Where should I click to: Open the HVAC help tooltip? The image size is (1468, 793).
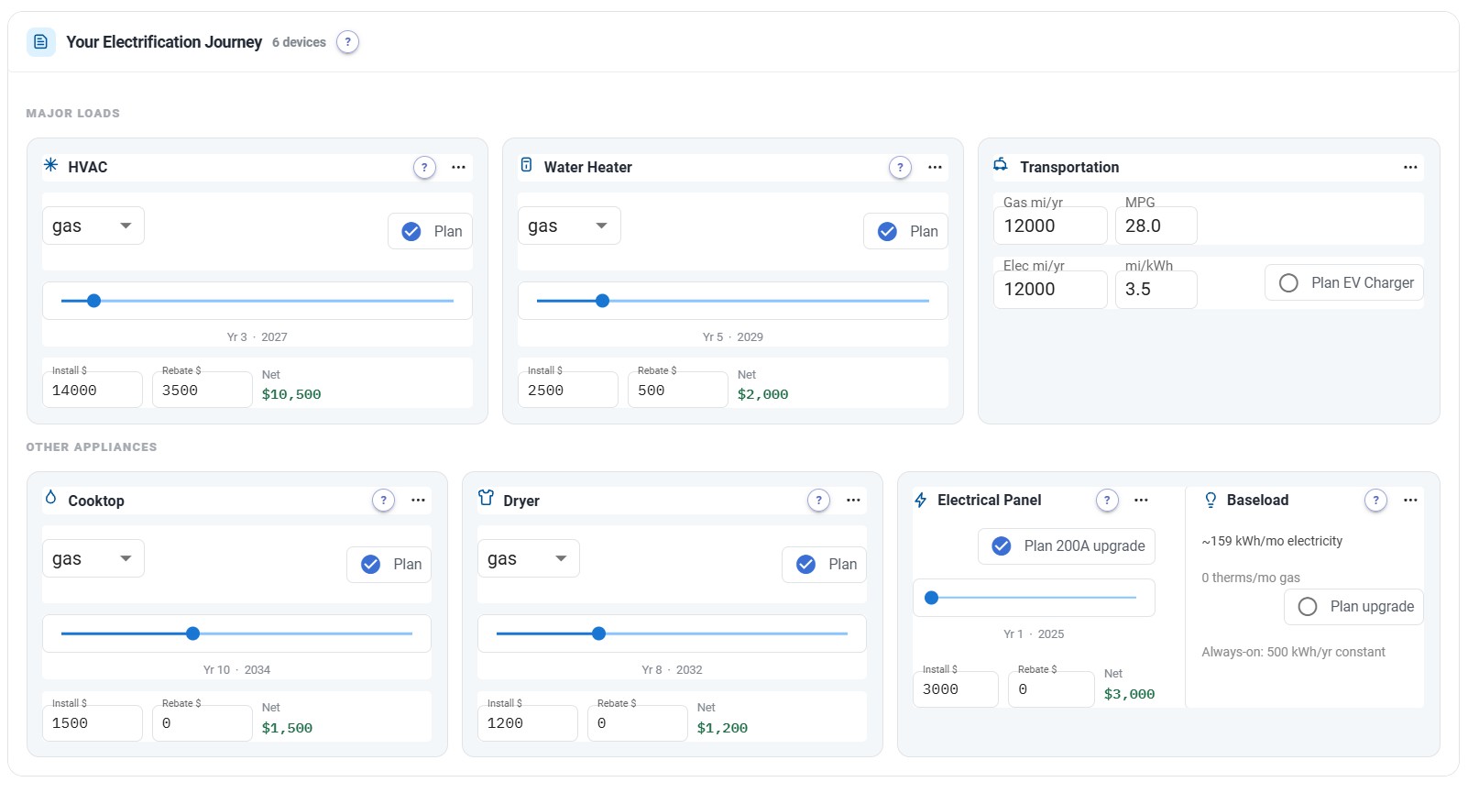click(x=424, y=168)
